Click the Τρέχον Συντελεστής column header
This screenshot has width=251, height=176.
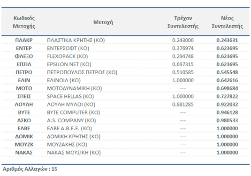pyautogui.click(x=183, y=22)
